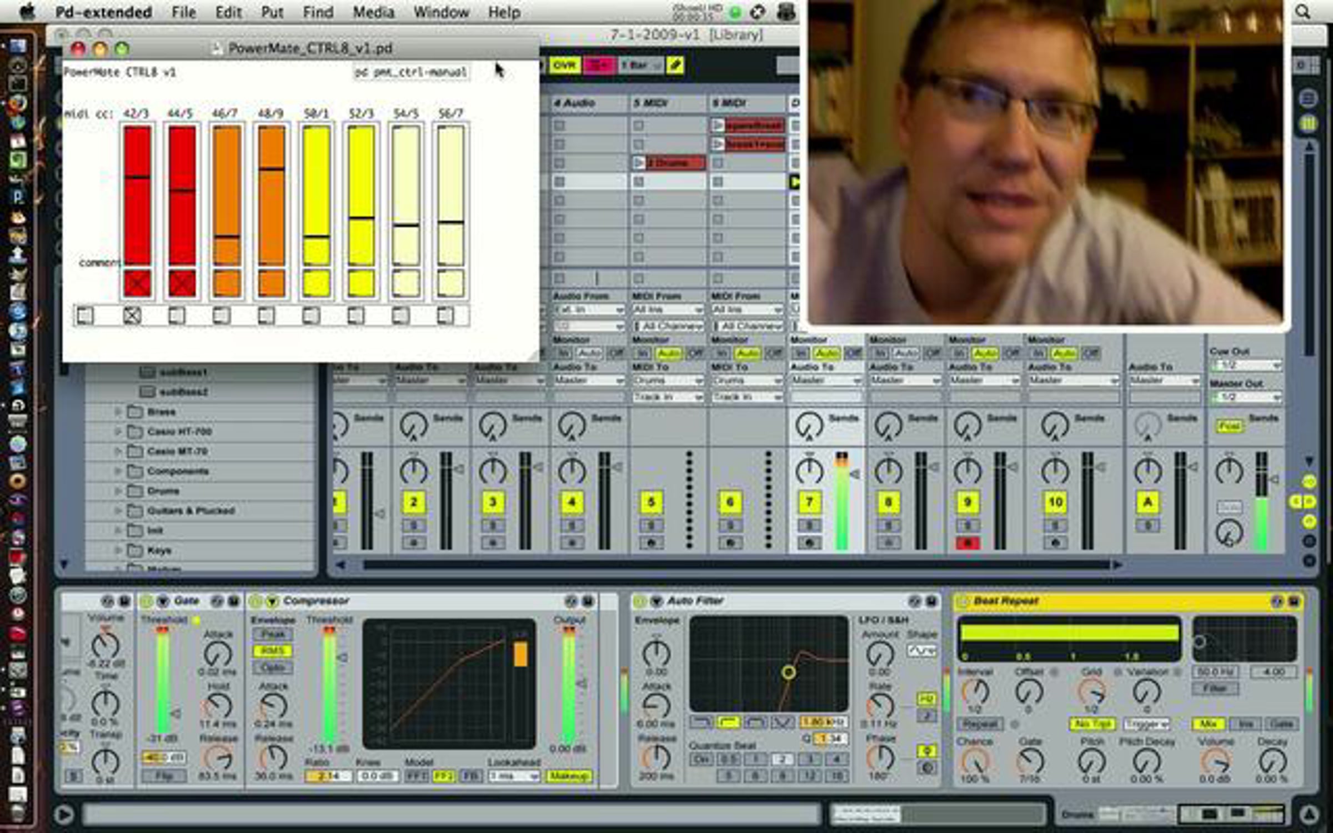Expand the Casio HT-700 folder
This screenshot has height=833, width=1333.
(x=118, y=431)
